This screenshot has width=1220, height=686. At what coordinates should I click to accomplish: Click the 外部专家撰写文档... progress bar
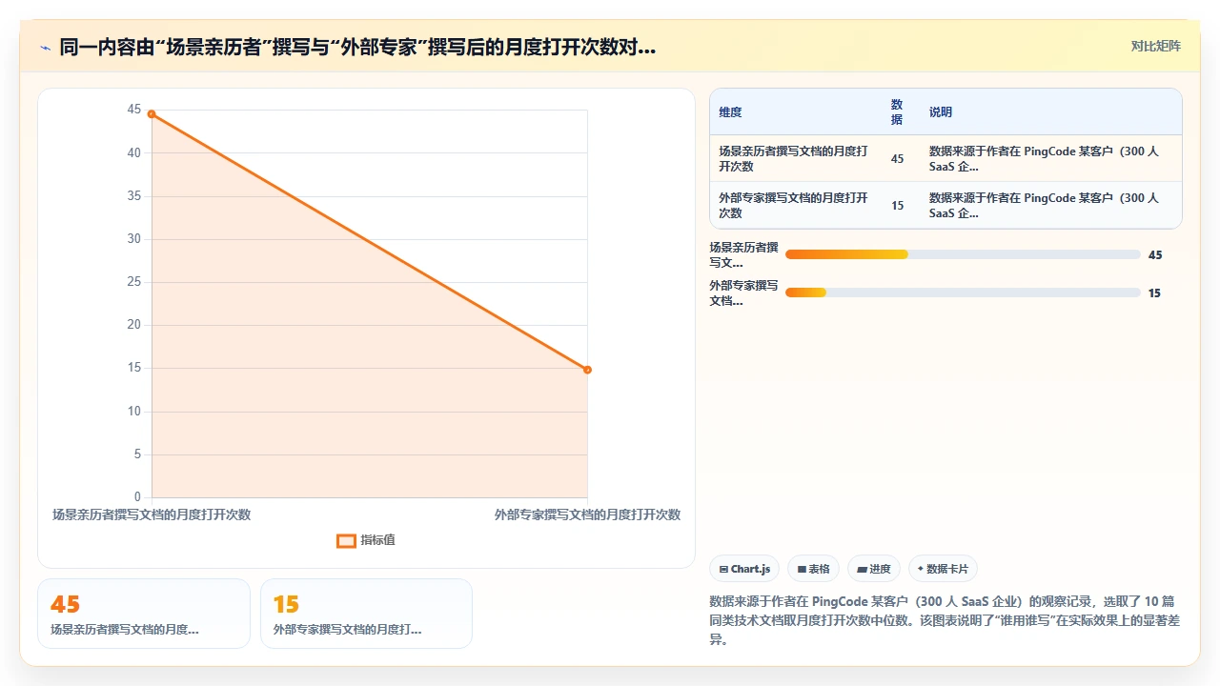963,293
